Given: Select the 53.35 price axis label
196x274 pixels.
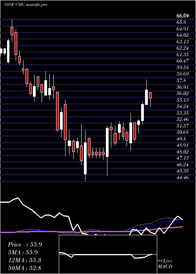Looking at the screenshot, I should (183, 113).
